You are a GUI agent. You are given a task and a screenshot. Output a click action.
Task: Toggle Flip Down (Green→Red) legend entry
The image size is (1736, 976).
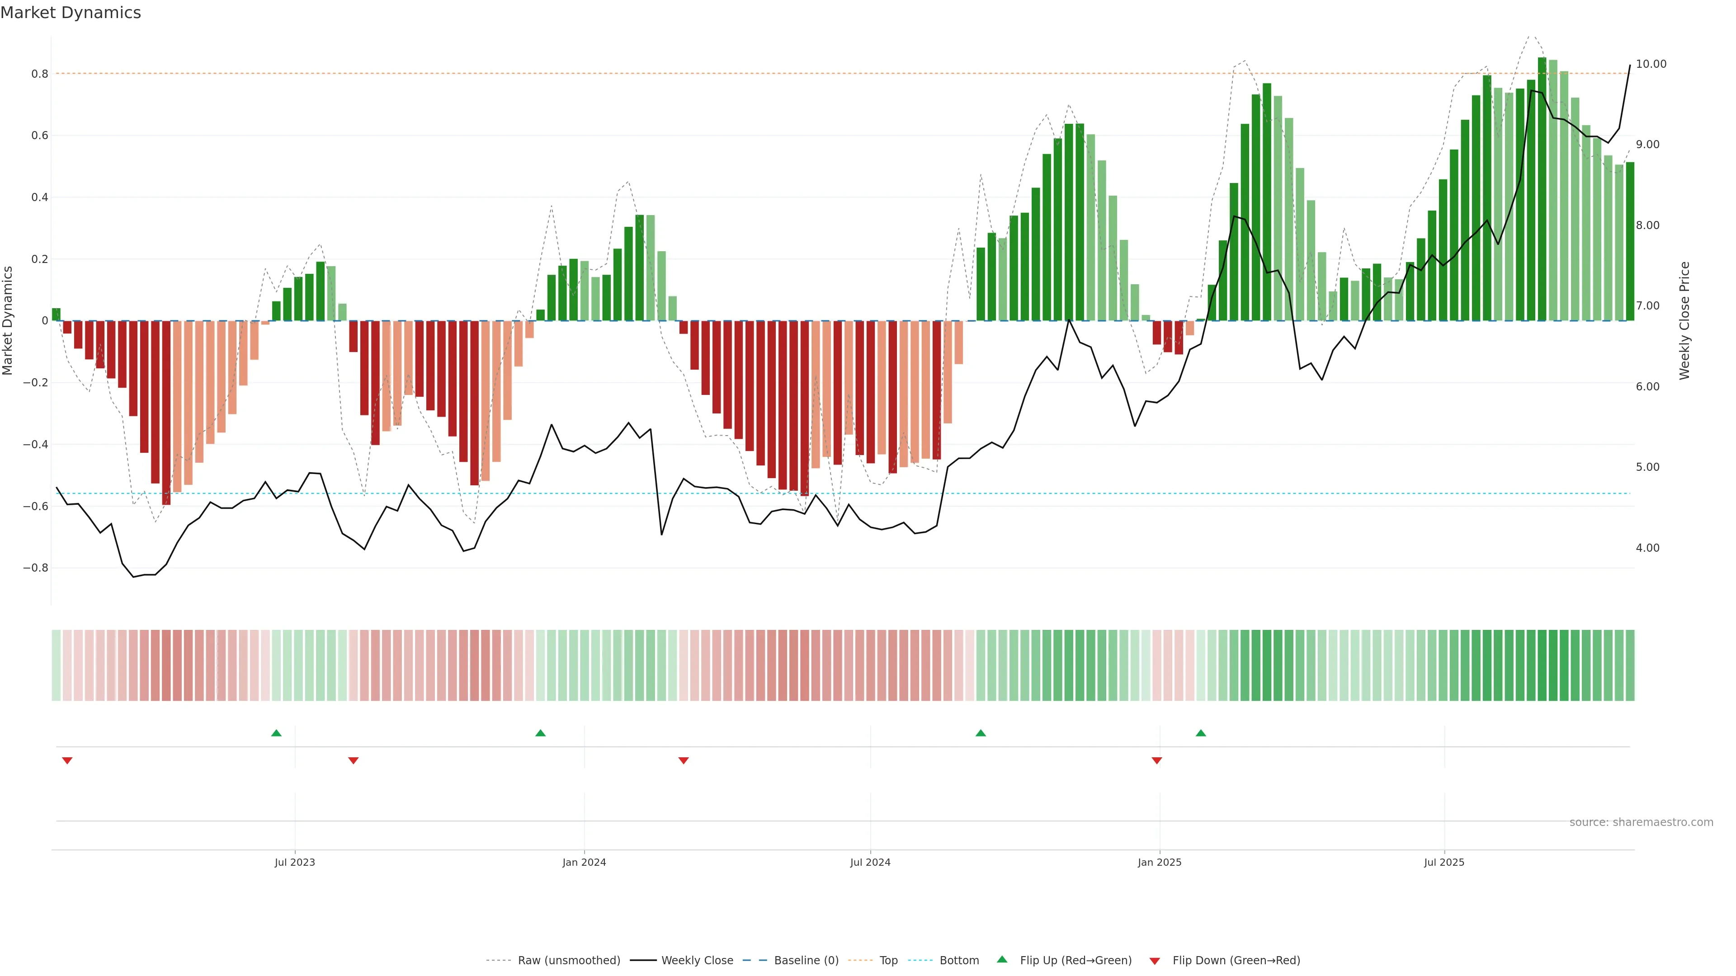click(x=1236, y=961)
